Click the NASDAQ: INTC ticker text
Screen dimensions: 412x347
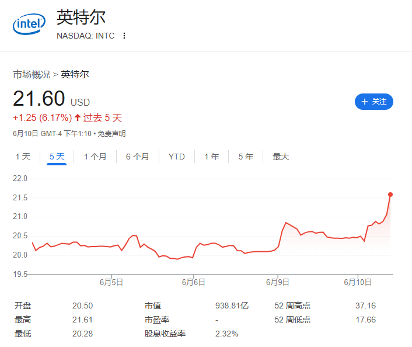coord(86,36)
